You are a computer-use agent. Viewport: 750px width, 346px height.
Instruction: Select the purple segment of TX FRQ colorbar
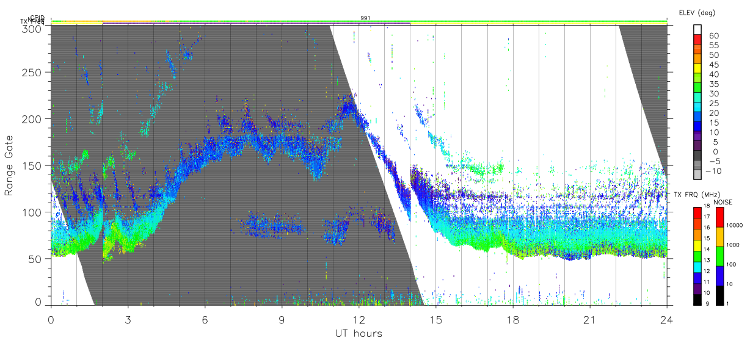tap(697, 289)
